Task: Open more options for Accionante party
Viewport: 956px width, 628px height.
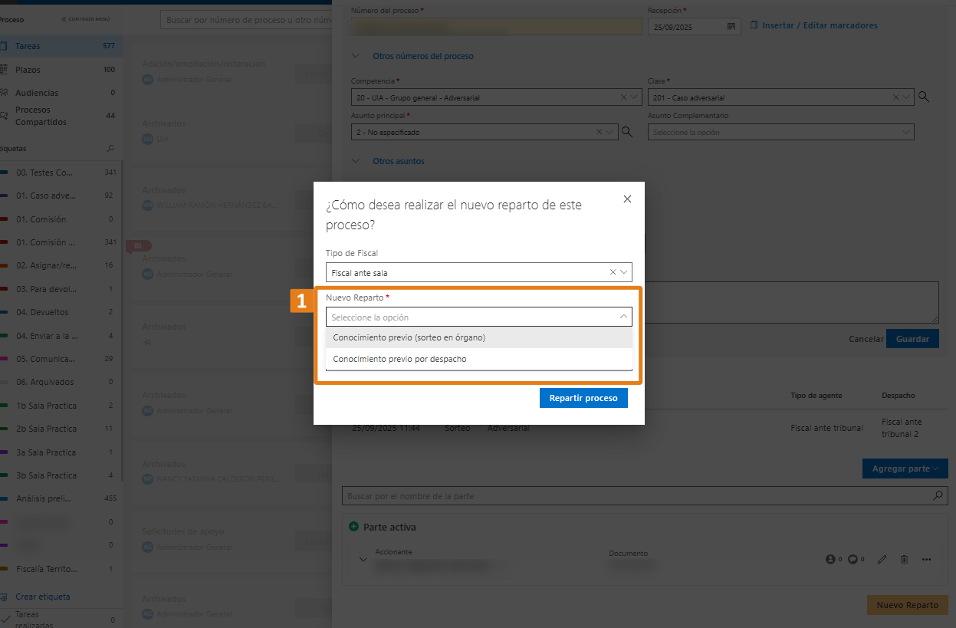Action: (x=927, y=560)
